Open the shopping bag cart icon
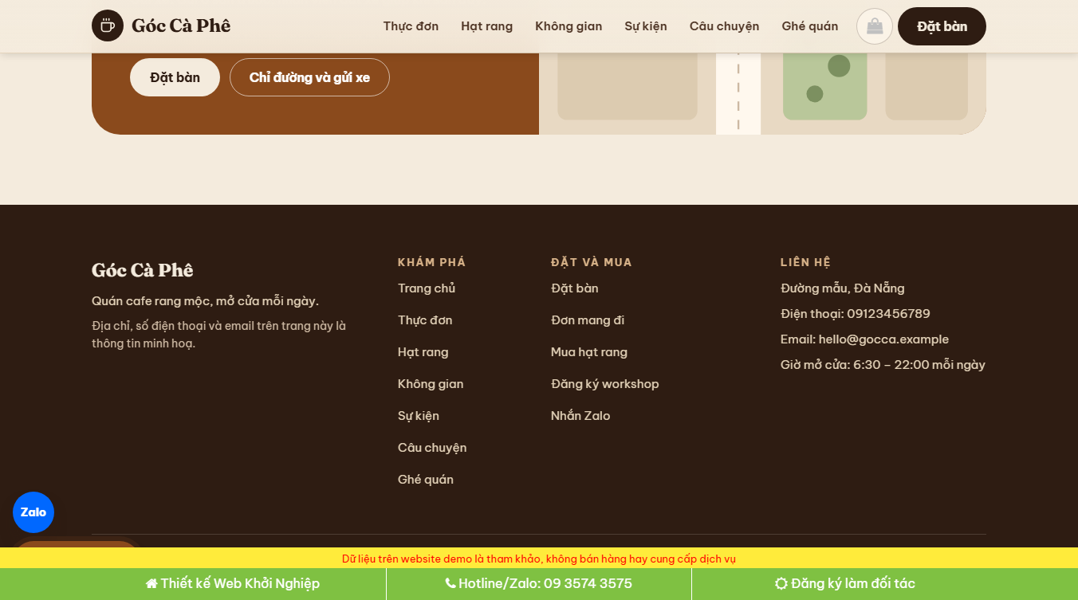This screenshot has width=1078, height=600. [x=875, y=26]
